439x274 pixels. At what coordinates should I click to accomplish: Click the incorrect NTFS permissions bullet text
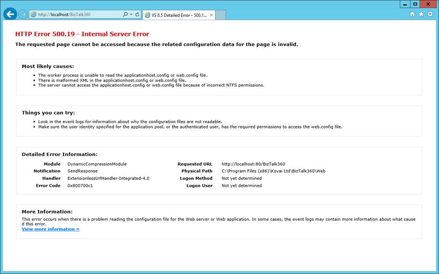(x=151, y=85)
